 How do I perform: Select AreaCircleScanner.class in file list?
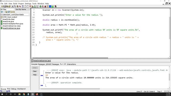tap(11, 26)
